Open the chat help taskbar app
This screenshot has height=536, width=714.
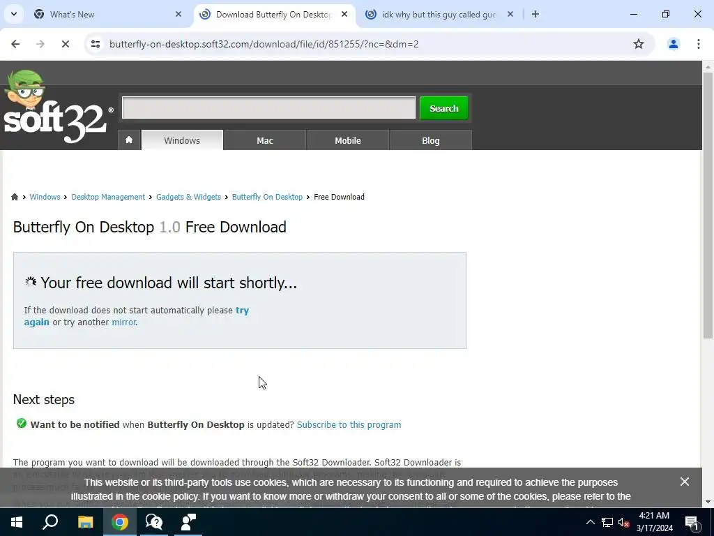154,522
